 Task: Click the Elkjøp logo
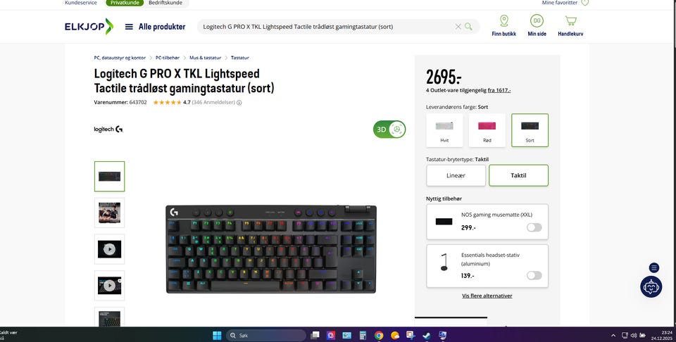pyautogui.click(x=89, y=27)
